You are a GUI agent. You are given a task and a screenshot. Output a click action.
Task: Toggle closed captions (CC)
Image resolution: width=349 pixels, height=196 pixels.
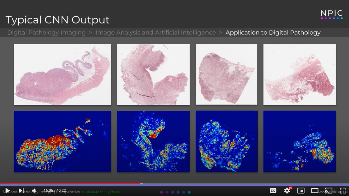click(x=273, y=190)
